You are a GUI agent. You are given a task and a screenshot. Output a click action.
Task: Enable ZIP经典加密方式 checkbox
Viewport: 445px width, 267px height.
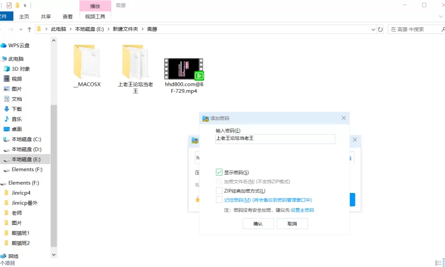219,190
